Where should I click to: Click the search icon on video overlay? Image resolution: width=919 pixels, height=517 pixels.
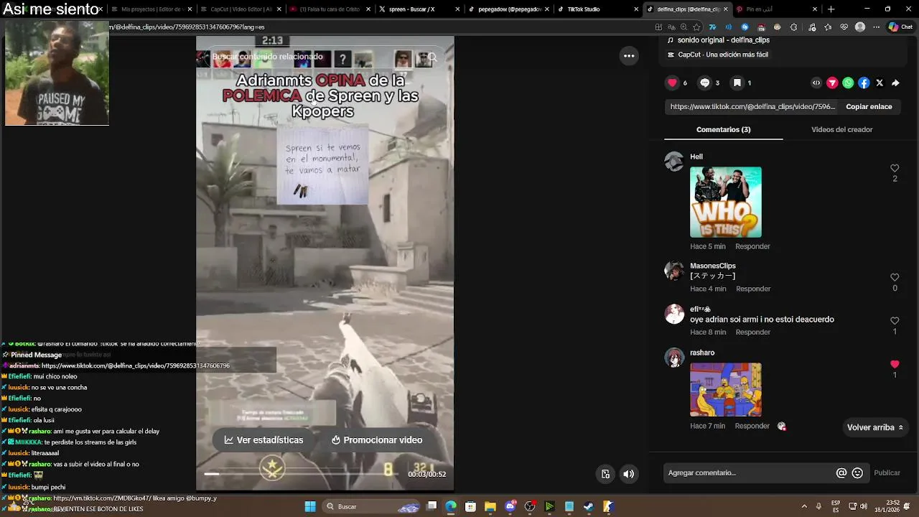432,57
